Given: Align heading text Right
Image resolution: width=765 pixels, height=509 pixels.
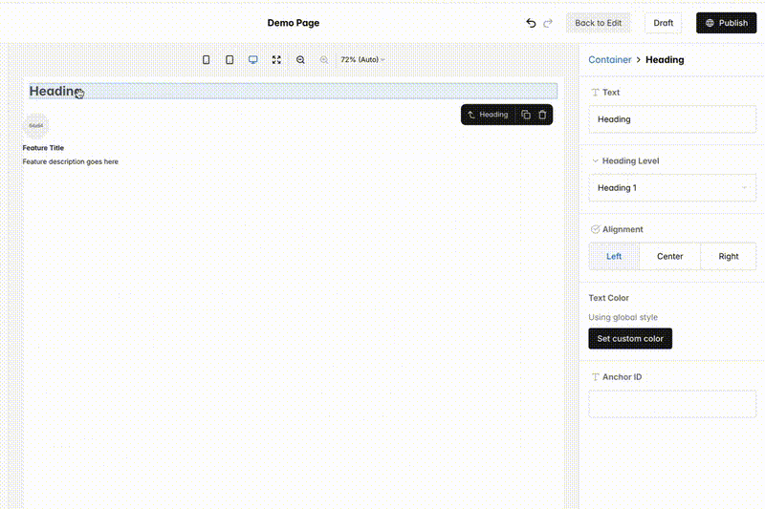Looking at the screenshot, I should click(x=729, y=256).
